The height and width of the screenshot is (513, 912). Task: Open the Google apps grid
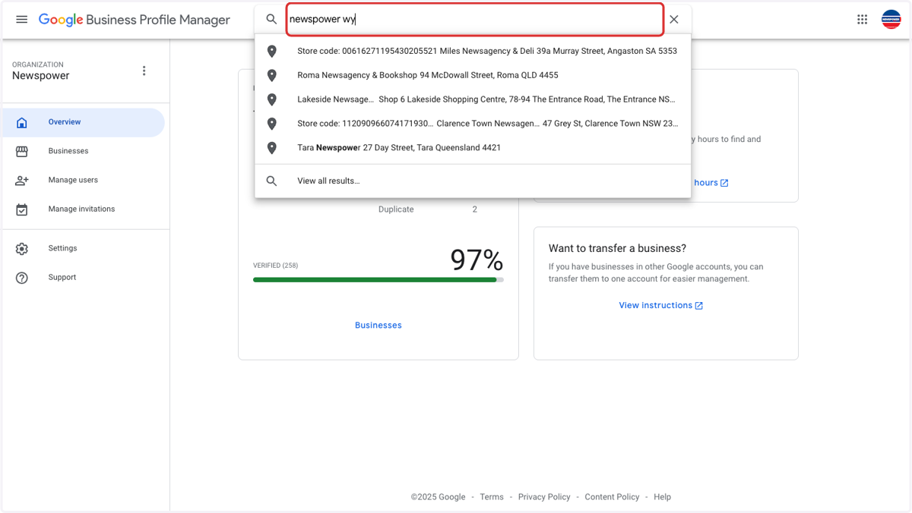click(x=862, y=20)
